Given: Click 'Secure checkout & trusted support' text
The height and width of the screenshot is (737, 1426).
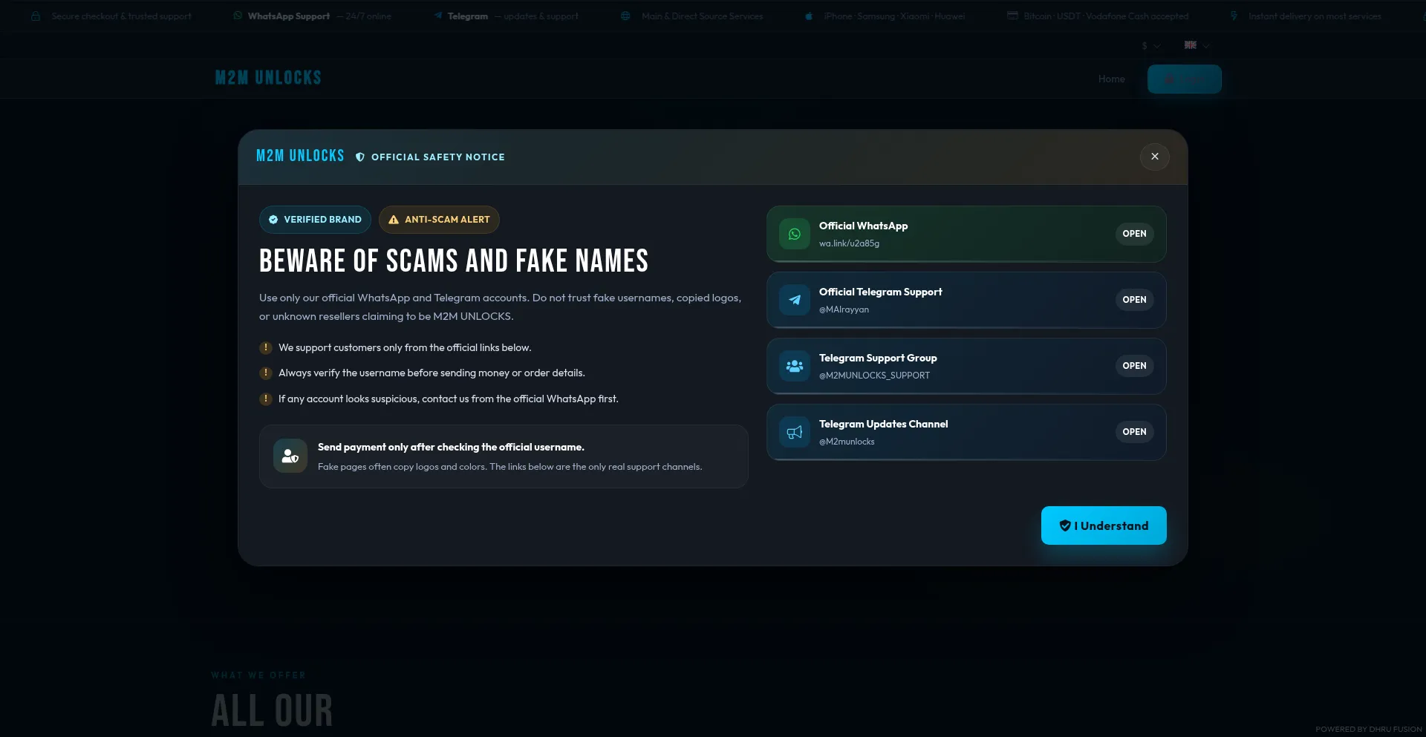Looking at the screenshot, I should pos(121,16).
